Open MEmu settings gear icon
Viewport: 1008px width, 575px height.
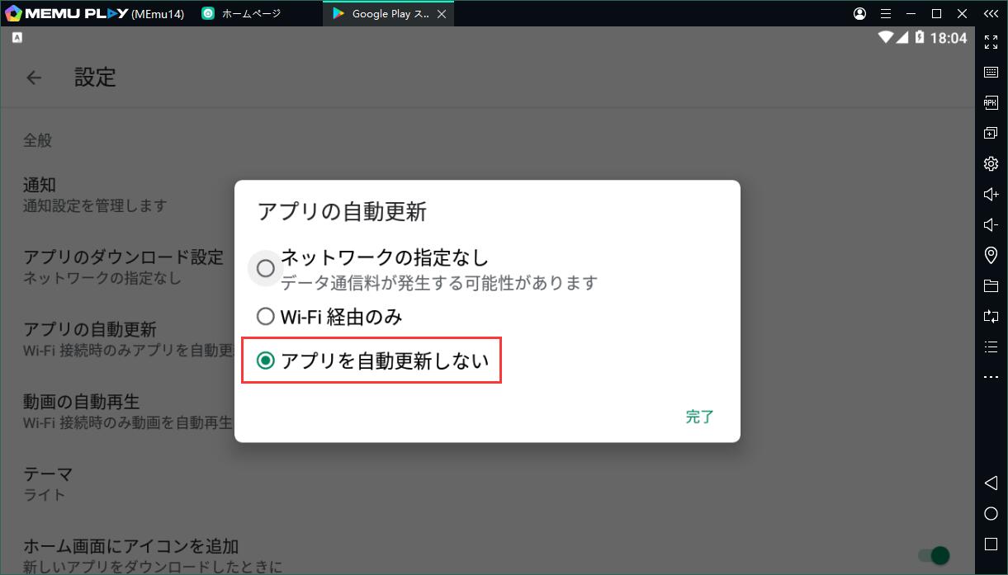(x=991, y=164)
